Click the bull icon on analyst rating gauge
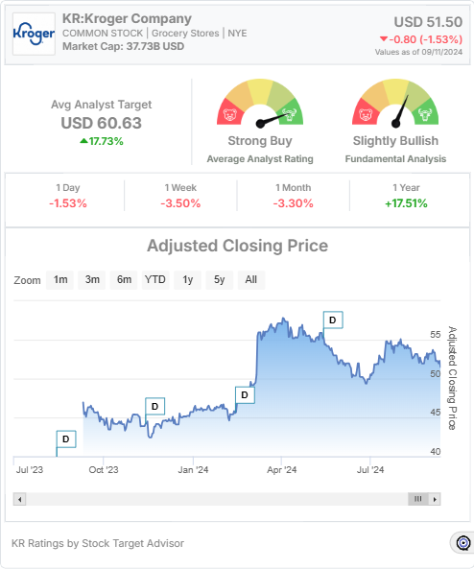 (x=289, y=115)
